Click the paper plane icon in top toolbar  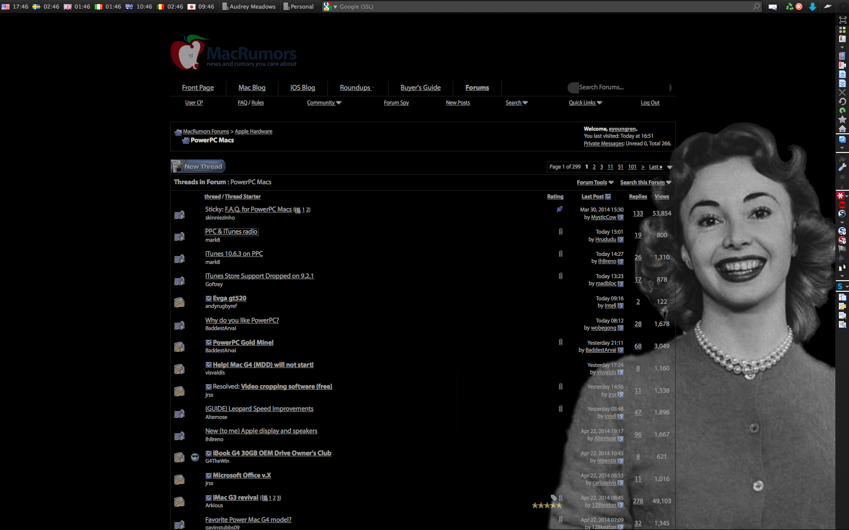click(828, 7)
